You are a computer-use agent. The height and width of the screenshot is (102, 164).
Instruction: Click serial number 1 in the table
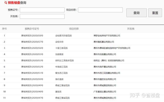pyautogui.click(x=4, y=36)
